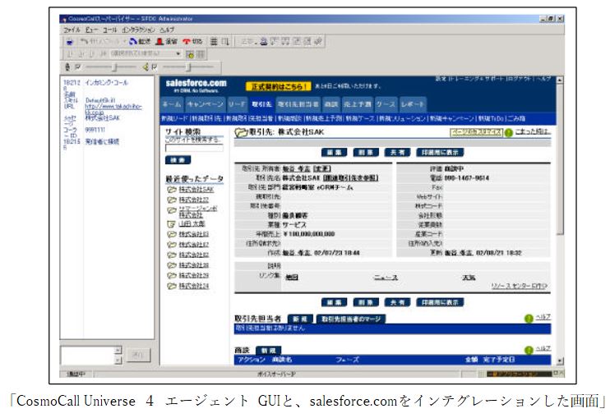
Task: Click 編集 button above the account details
Action: [334, 152]
